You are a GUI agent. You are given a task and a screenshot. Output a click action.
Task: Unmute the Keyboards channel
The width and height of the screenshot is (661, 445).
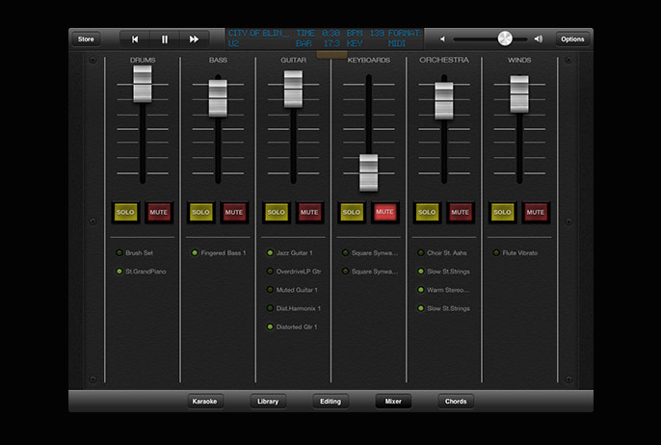point(384,212)
